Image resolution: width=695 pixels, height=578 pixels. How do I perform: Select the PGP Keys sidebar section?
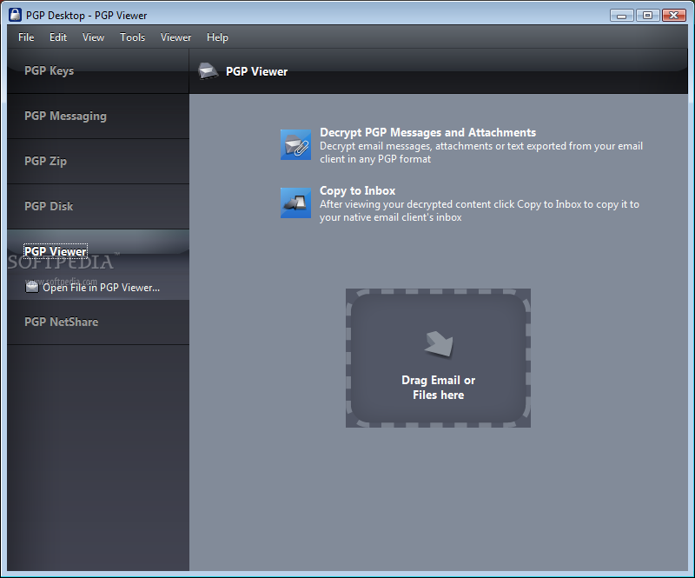click(98, 71)
